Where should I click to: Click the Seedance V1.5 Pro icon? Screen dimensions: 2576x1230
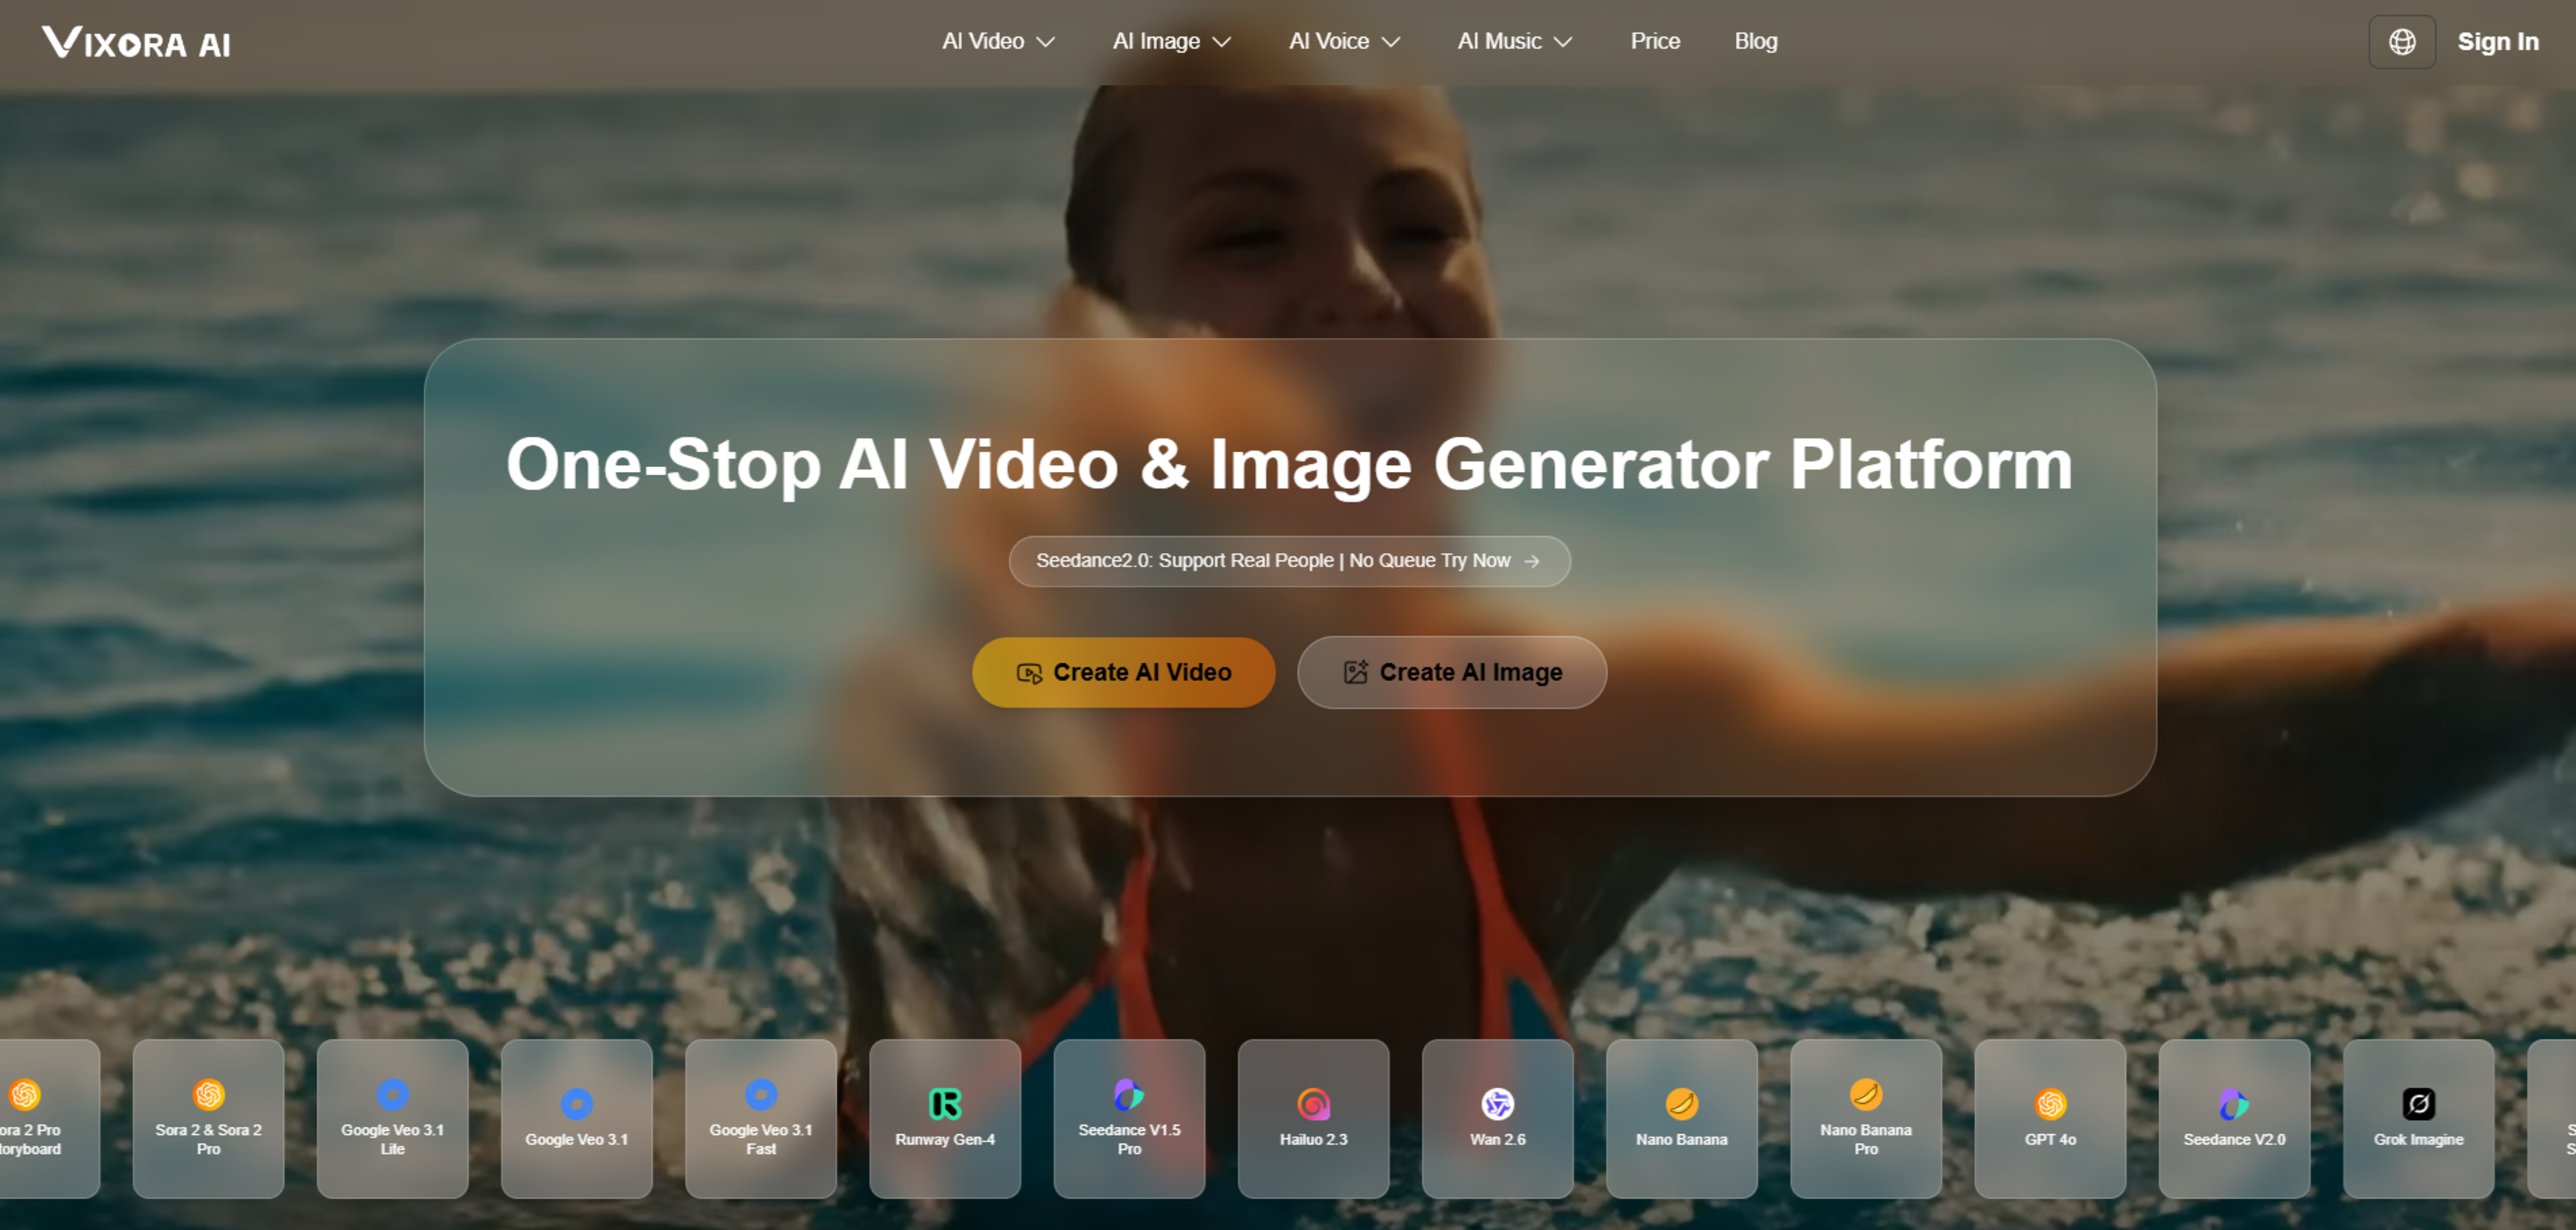click(x=1128, y=1094)
